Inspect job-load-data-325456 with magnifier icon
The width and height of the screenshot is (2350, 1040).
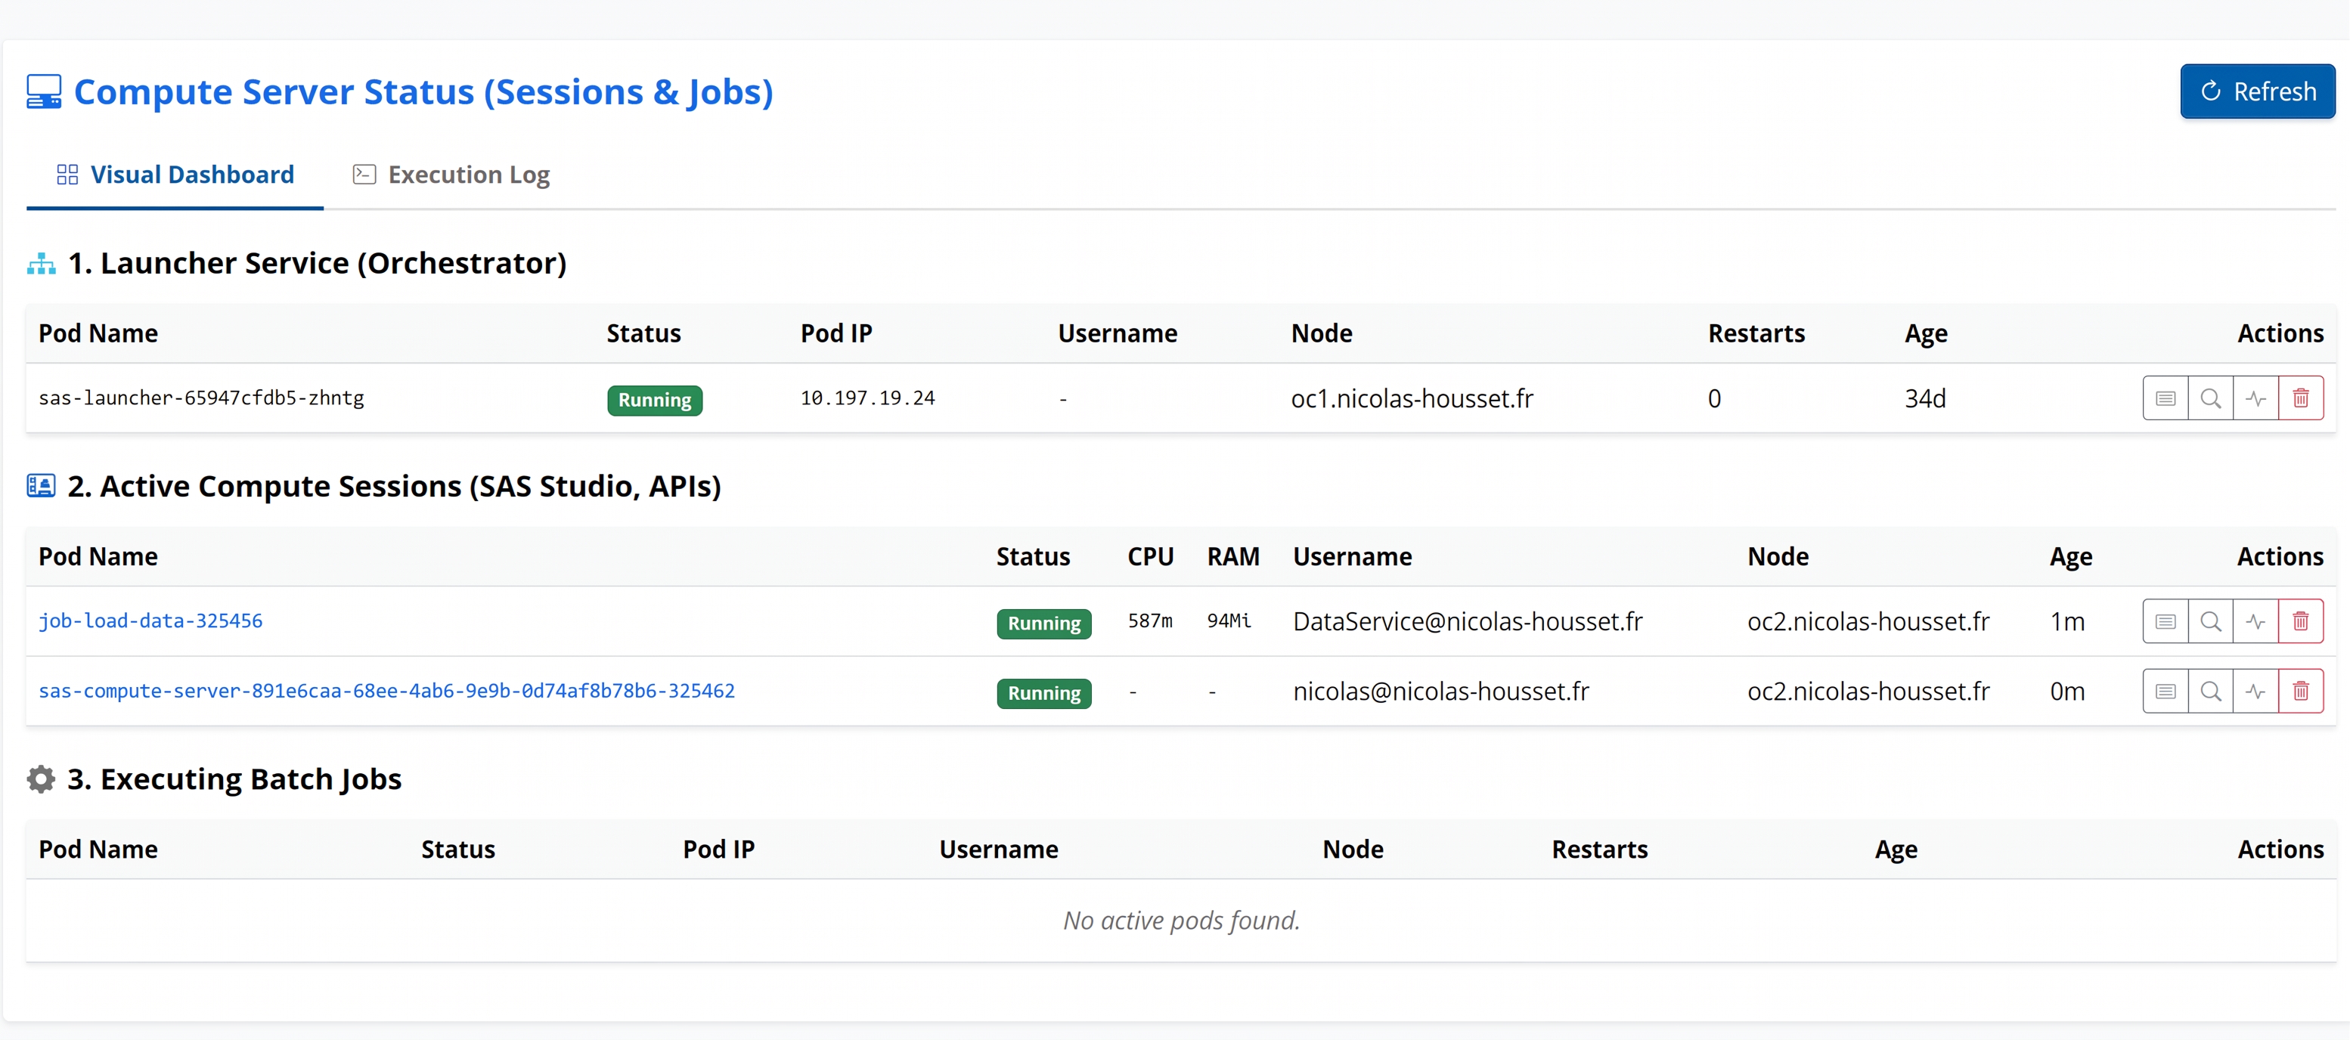[2210, 621]
